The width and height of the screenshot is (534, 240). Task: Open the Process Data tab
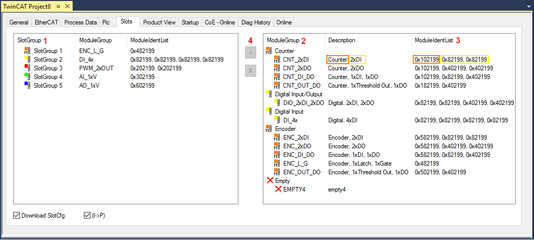click(81, 22)
